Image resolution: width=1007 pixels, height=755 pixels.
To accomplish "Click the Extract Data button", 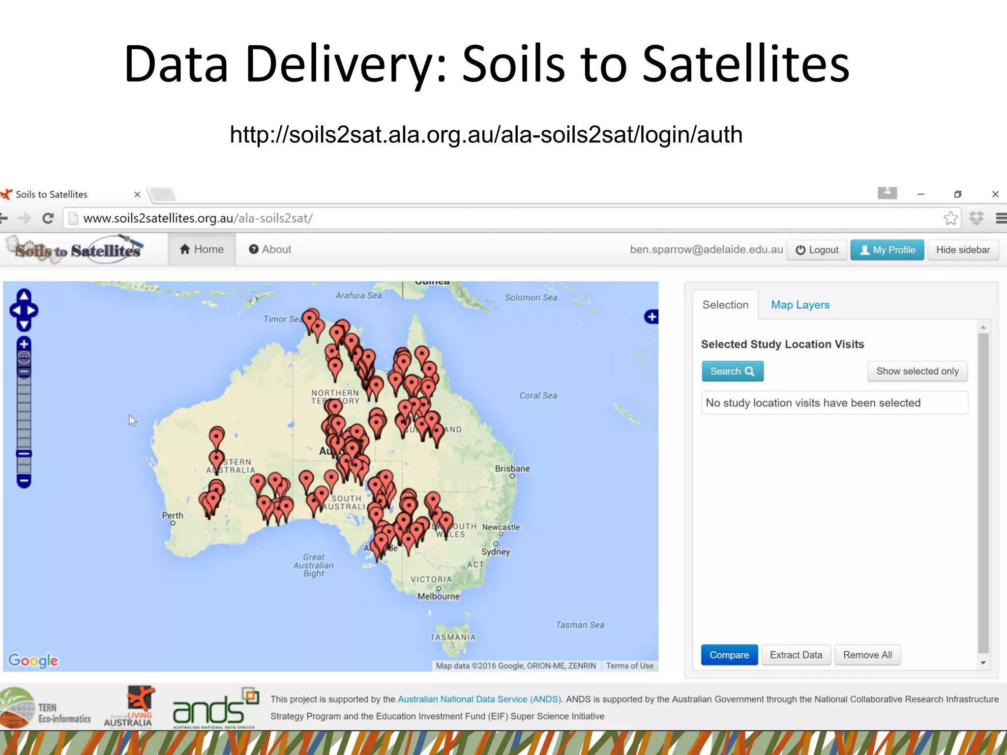I will click(x=796, y=655).
